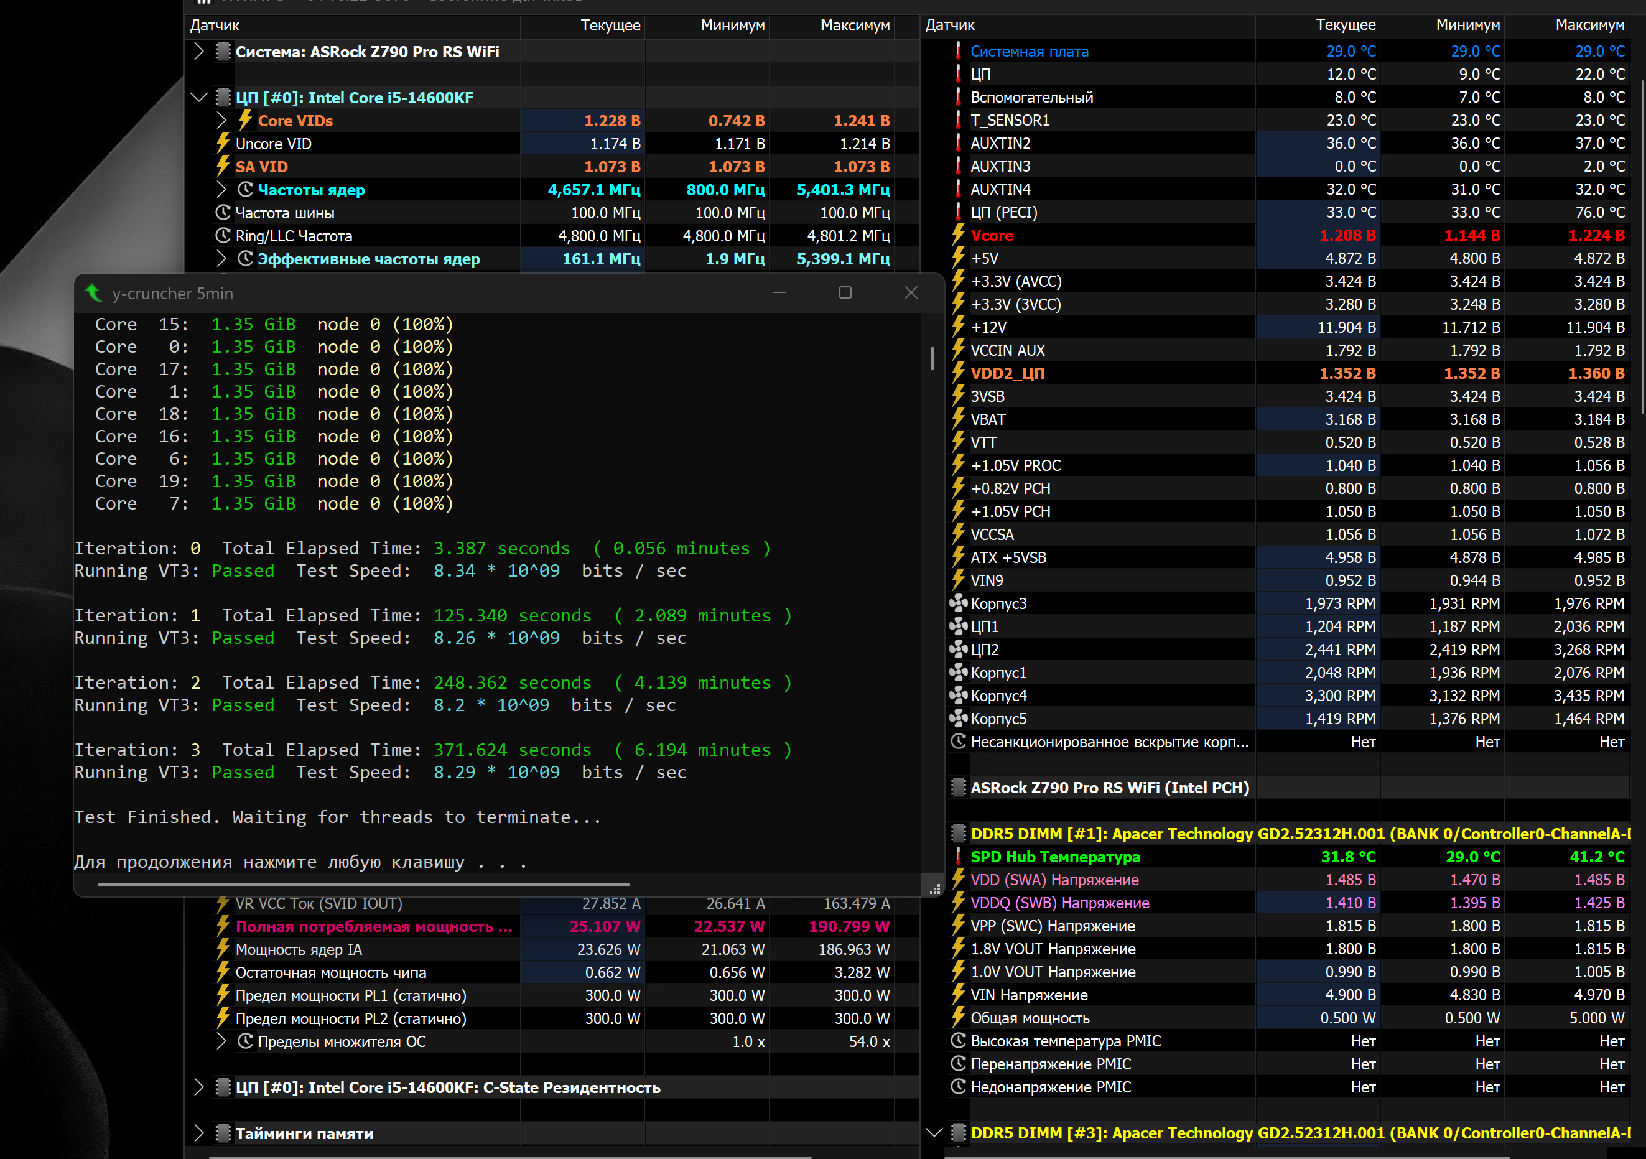Screen dimensions: 1646x1159
Task: Expand the Тайминги памяти section
Action: 198,1133
